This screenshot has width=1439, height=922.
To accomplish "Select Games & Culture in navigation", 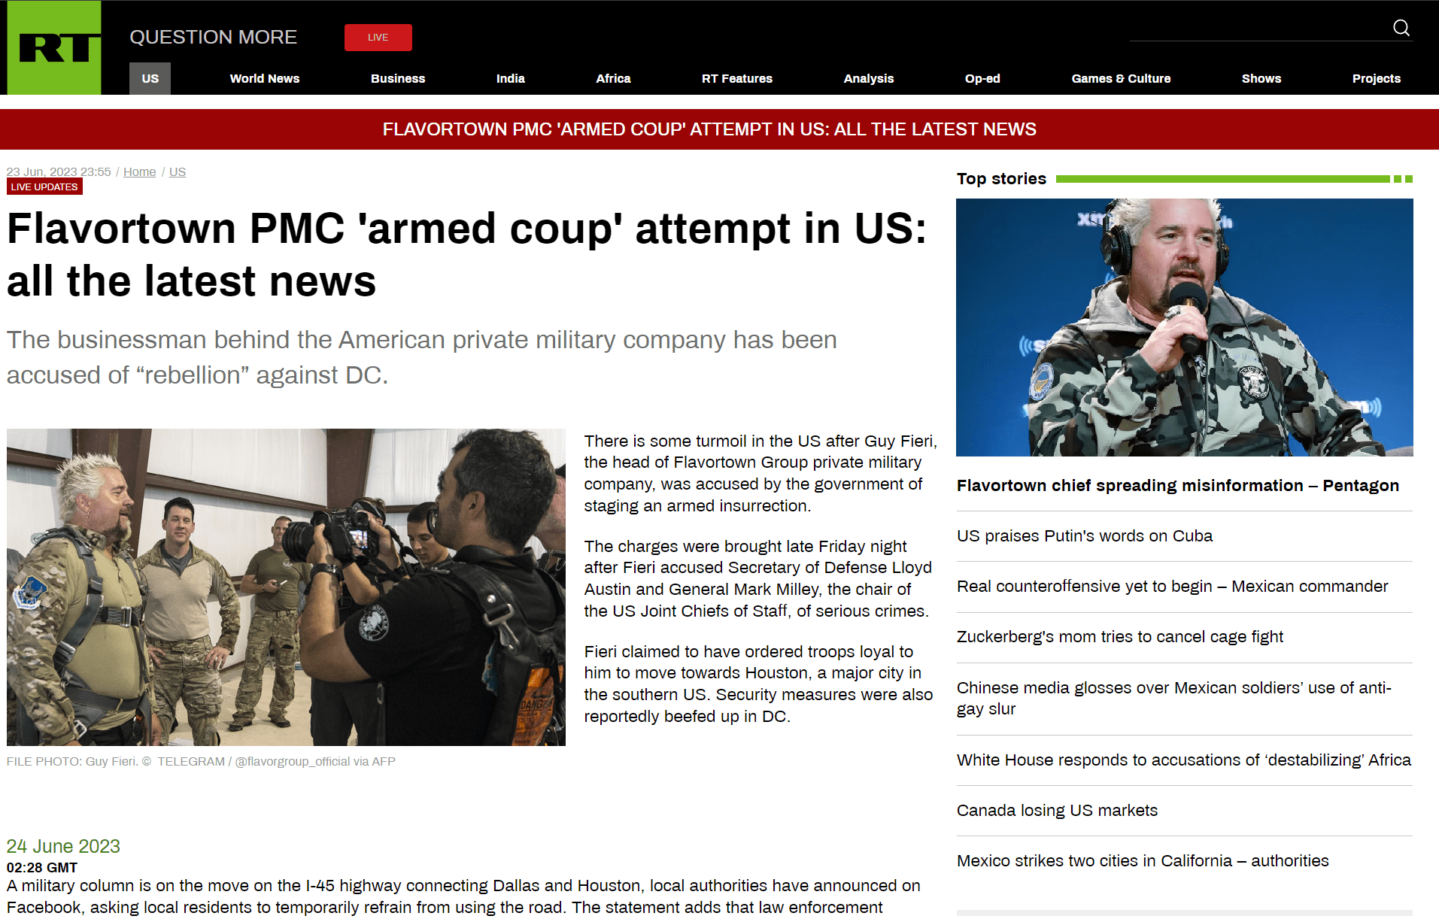I will [1121, 78].
